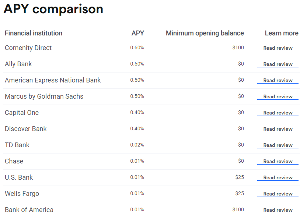
Task: Open the Chase Read review link
Action: (x=278, y=161)
